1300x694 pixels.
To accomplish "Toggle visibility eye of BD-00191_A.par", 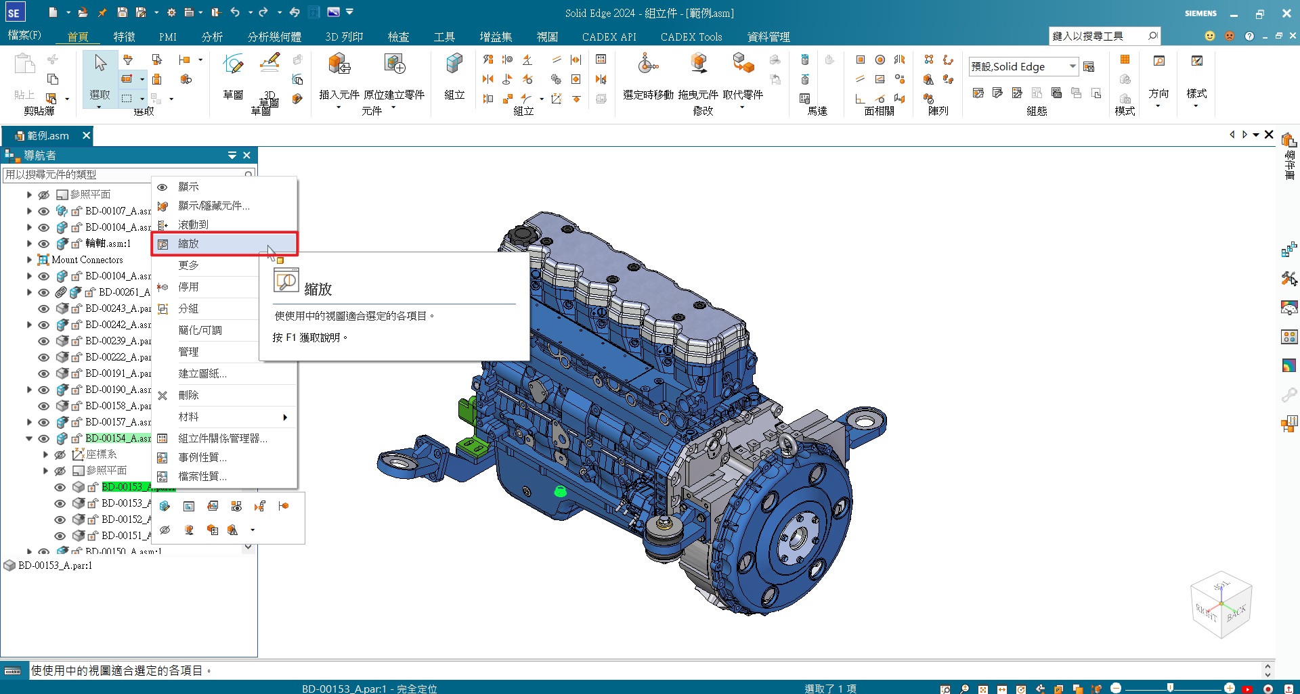I will [x=44, y=373].
